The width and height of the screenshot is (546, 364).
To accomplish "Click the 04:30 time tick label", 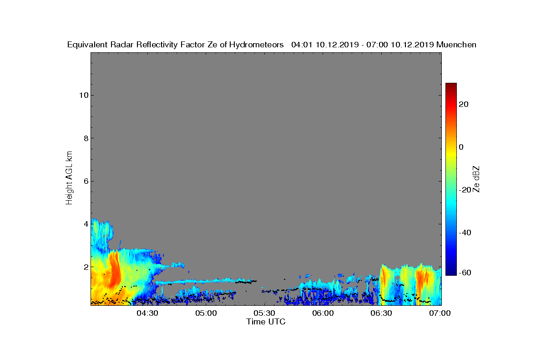I will (x=147, y=313).
